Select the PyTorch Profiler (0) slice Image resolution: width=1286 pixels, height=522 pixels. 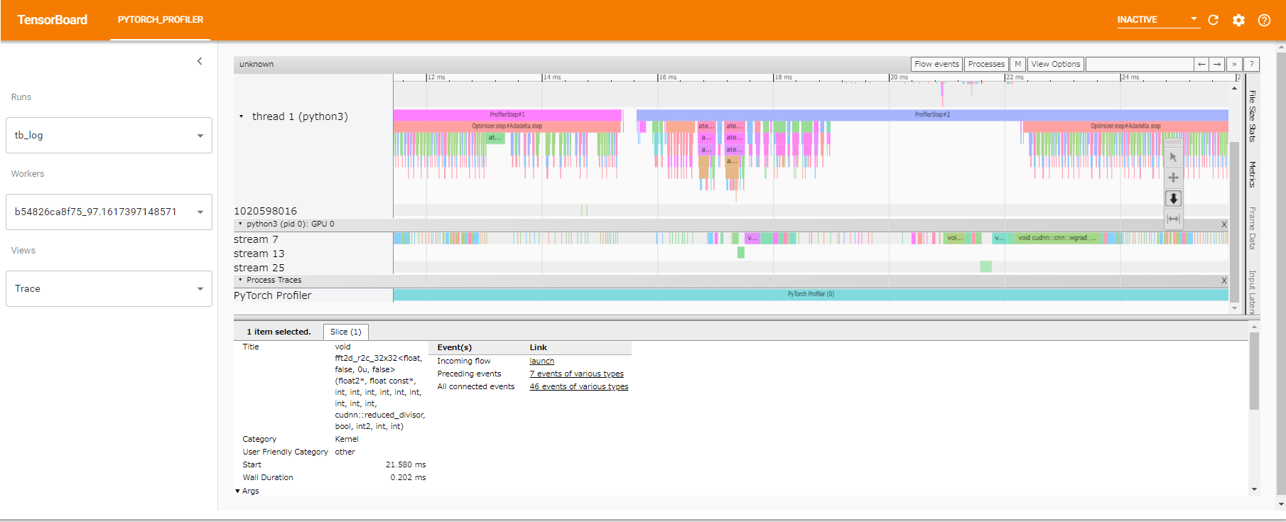pos(811,294)
